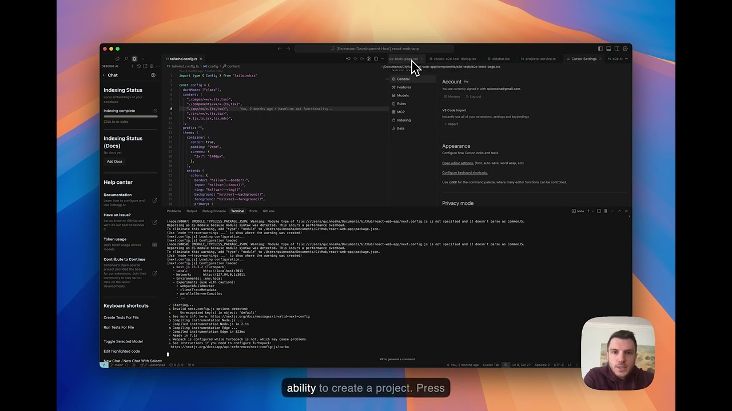Viewport: 732px width, 411px height.
Task: Click Log out button
Action: tap(474, 96)
